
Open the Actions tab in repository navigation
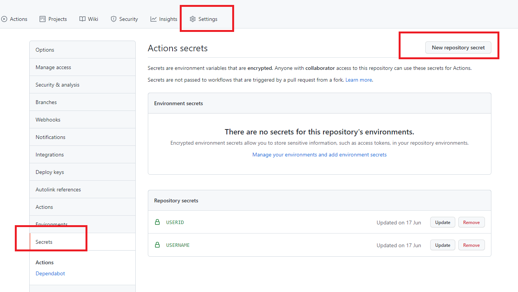click(x=14, y=19)
